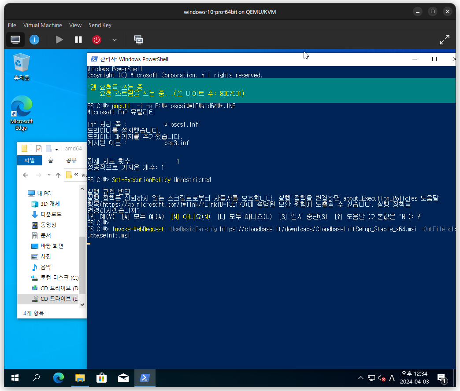460x391 pixels.
Task: Go back in File Explorer
Action: [x=26, y=175]
